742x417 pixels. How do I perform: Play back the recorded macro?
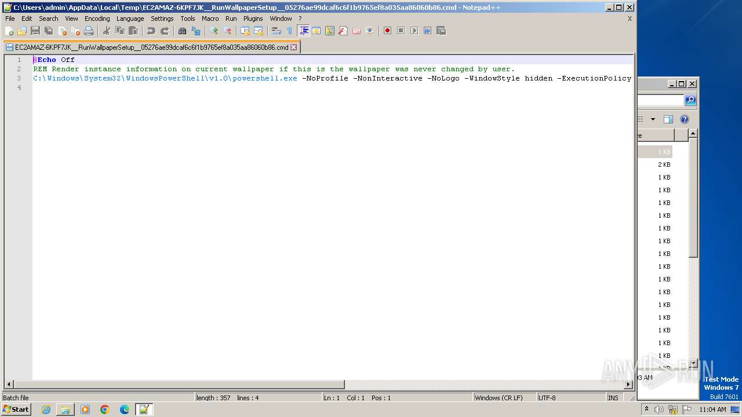(414, 31)
